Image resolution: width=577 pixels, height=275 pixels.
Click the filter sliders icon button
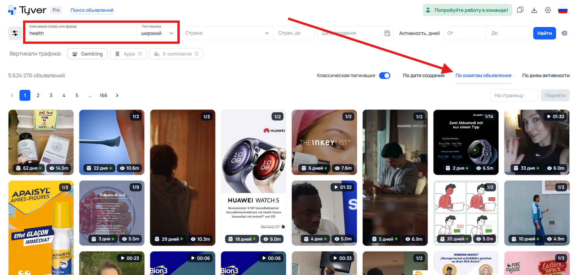point(15,33)
